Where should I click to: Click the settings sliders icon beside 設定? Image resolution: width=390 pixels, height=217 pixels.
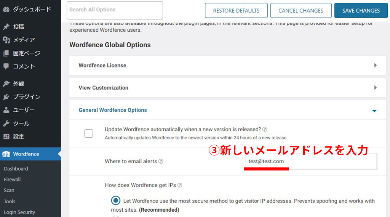pos(6,137)
